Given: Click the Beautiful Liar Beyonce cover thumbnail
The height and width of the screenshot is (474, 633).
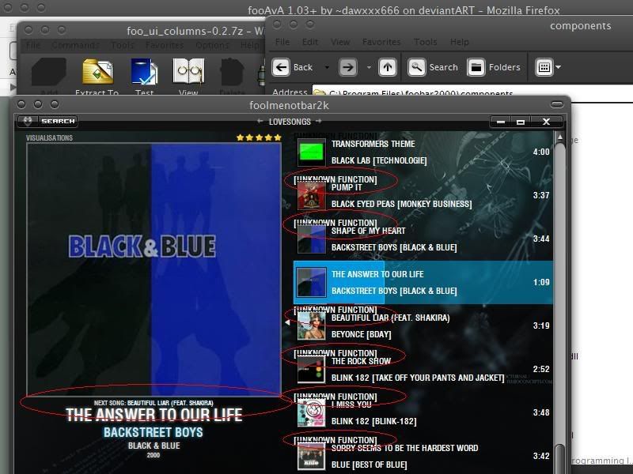Looking at the screenshot, I should pos(311,326).
